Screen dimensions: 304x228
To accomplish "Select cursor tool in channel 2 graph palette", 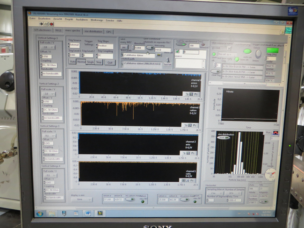I will [x=184, y=153].
